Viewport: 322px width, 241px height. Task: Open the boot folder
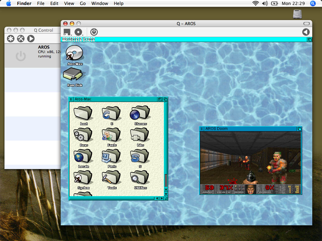(x=83, y=115)
